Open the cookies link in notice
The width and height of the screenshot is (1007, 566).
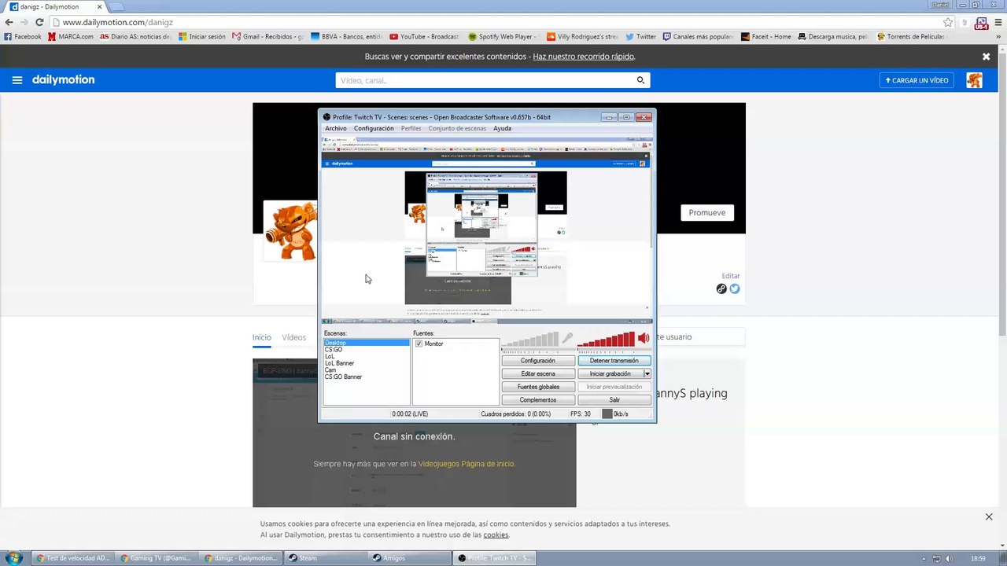tap(496, 535)
